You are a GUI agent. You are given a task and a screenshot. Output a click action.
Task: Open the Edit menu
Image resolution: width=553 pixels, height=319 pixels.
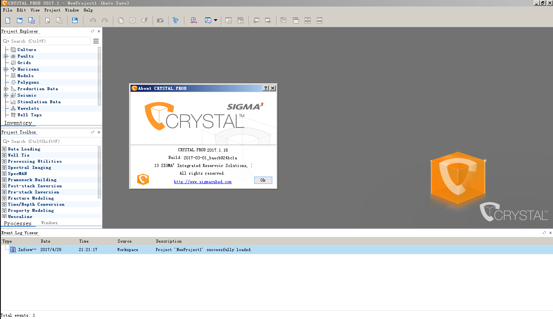tap(21, 10)
